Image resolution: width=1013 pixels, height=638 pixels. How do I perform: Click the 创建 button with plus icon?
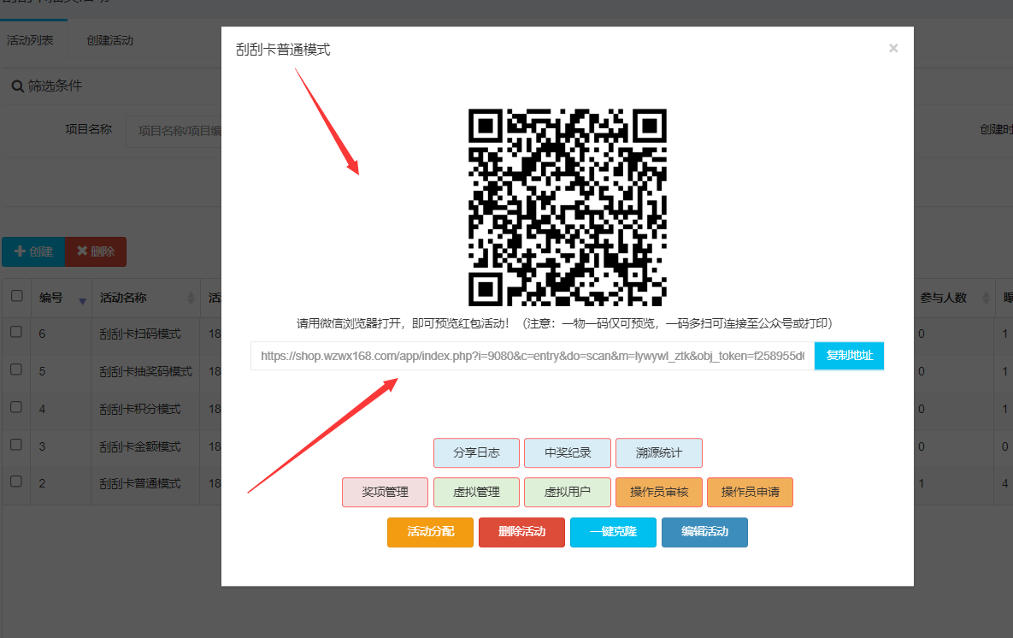[x=33, y=251]
